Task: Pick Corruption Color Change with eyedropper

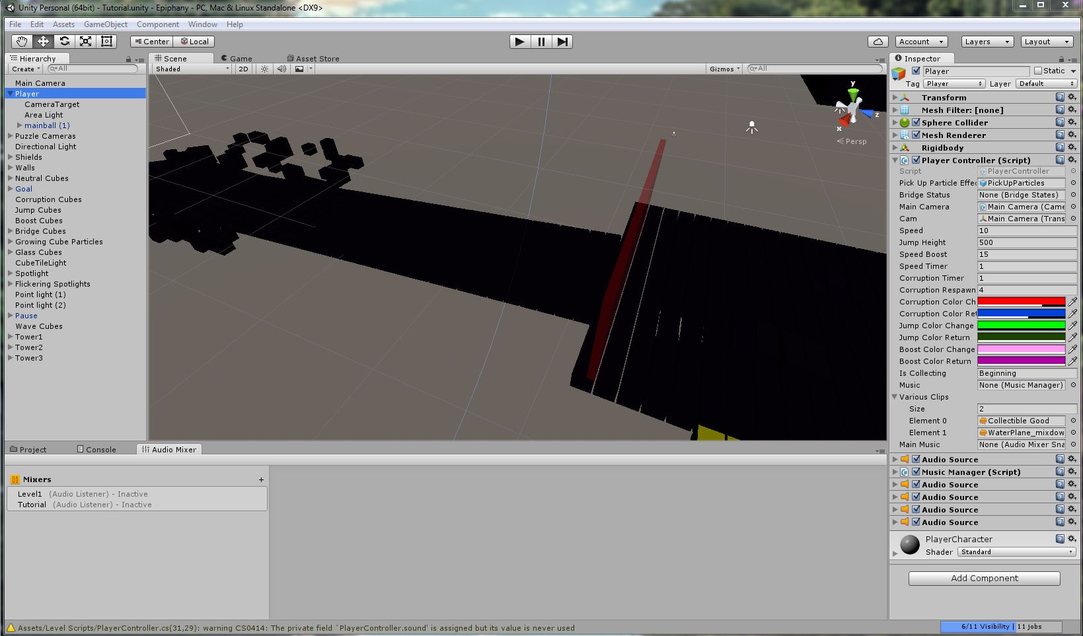Action: (1072, 302)
